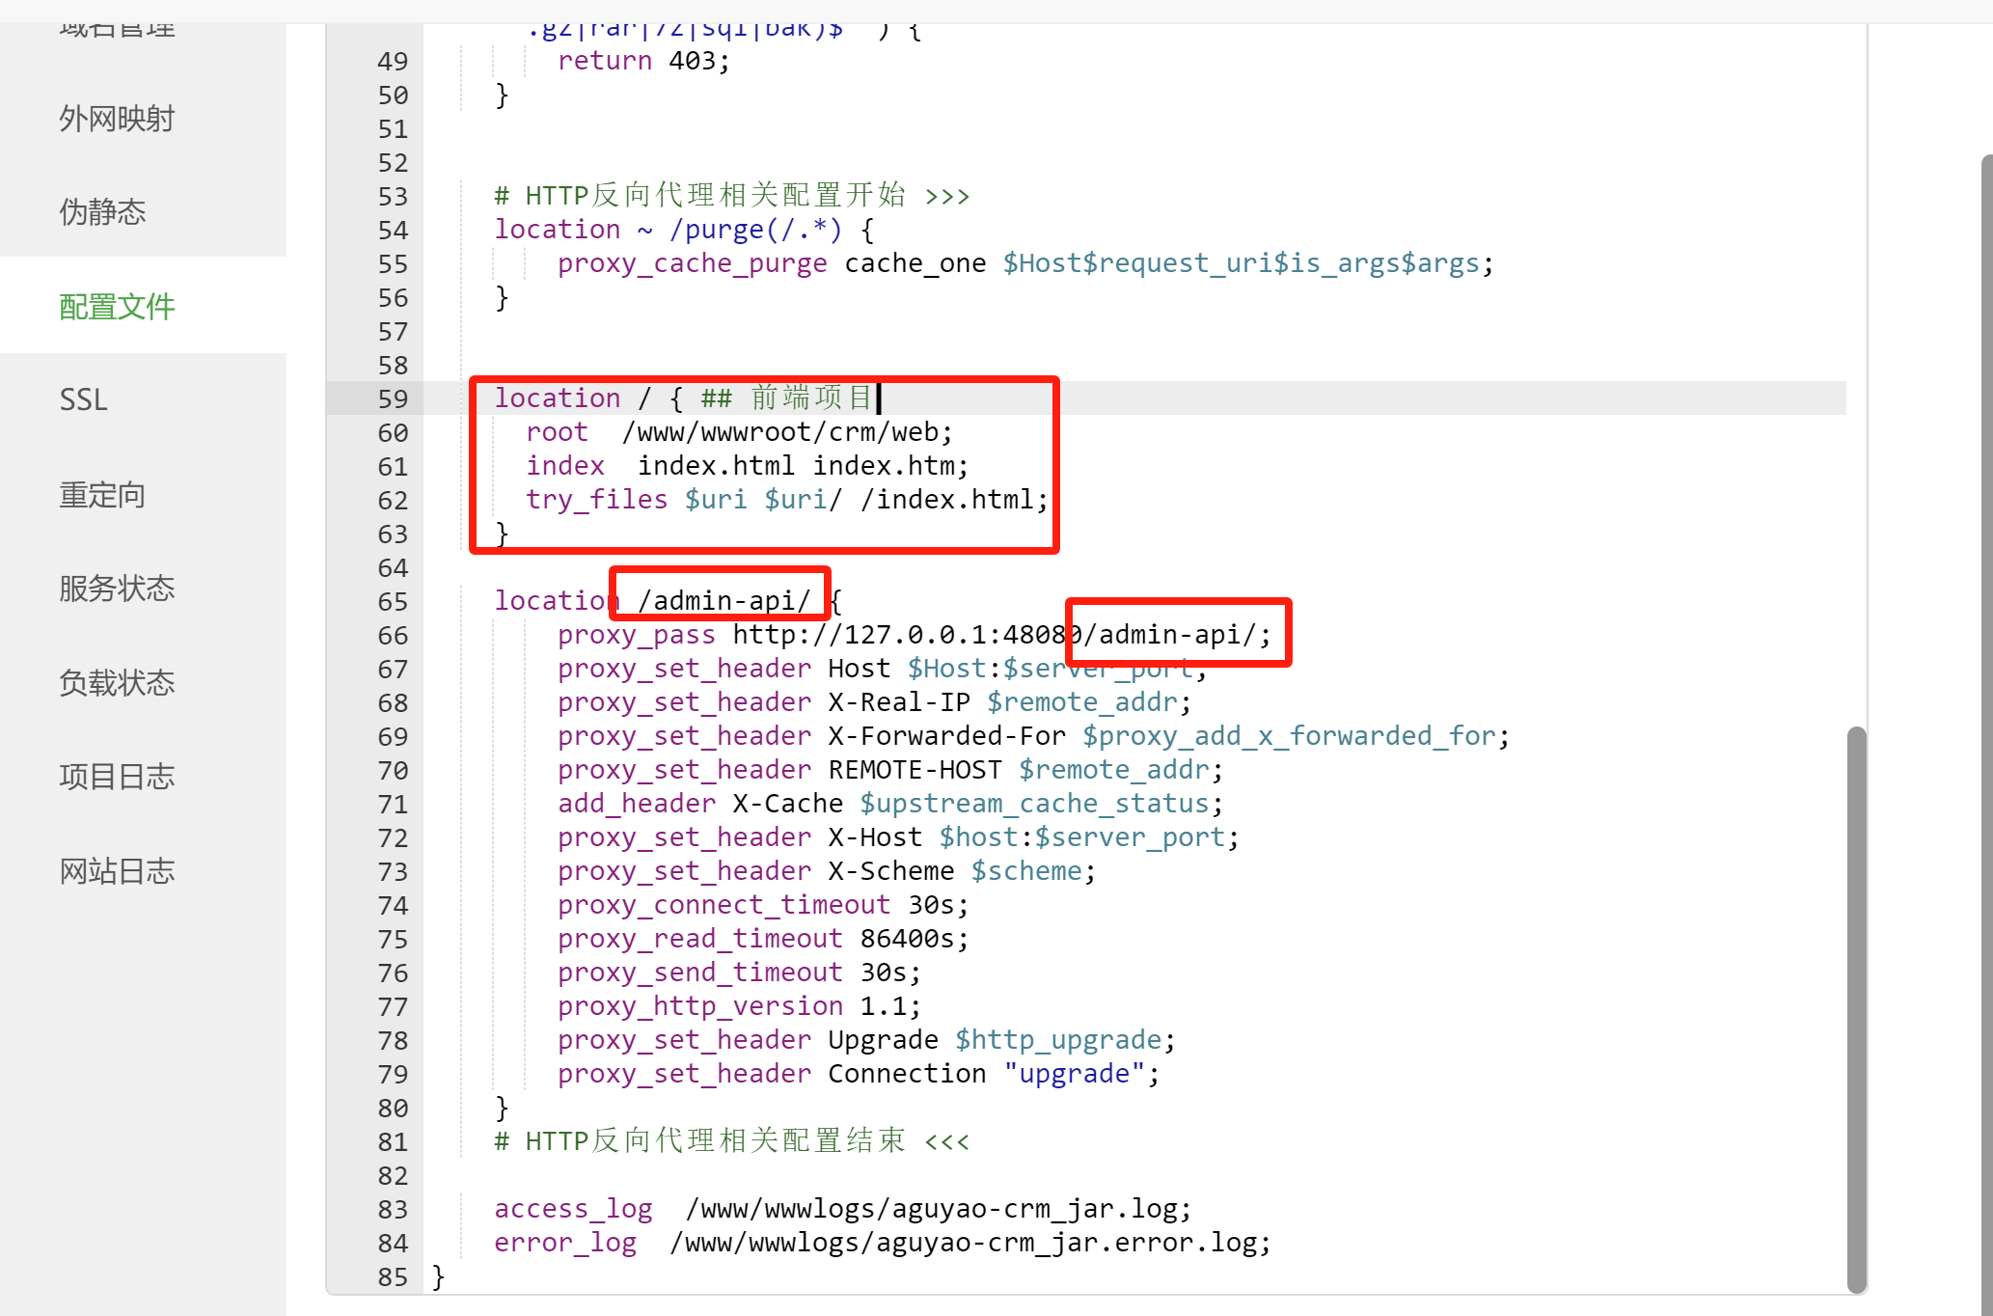
Task: Open the SSL sidebar tab
Action: [x=84, y=399]
